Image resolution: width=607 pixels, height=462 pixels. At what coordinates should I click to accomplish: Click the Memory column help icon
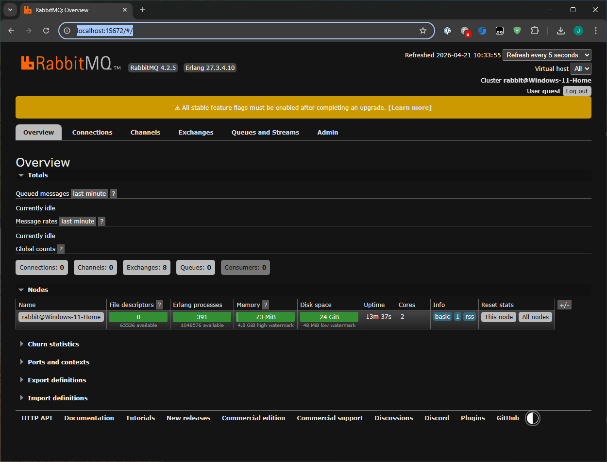266,305
